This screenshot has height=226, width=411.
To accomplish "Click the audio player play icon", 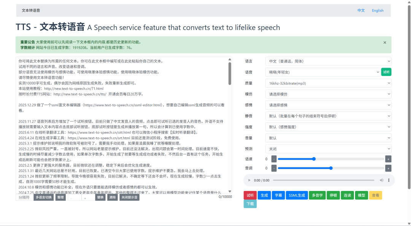I will pos(249,180).
